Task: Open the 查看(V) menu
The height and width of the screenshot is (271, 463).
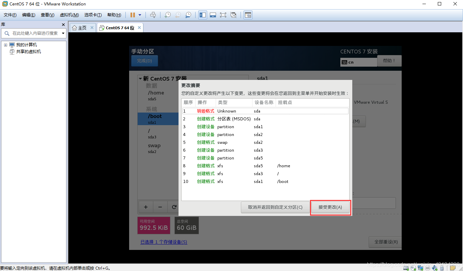Action: point(47,15)
